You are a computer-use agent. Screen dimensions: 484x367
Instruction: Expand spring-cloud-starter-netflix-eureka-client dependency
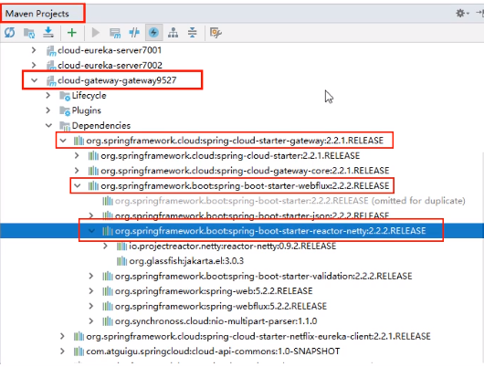point(62,336)
